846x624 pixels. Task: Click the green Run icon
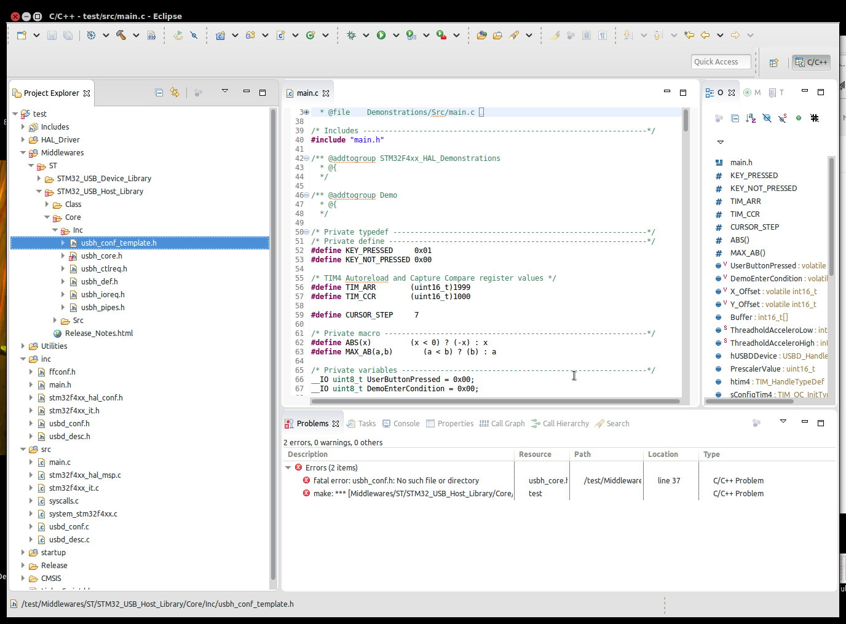(x=381, y=35)
